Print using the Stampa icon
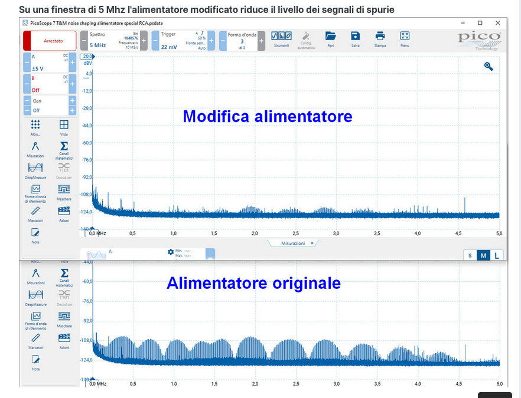Image resolution: width=521 pixels, height=398 pixels. coord(380,39)
